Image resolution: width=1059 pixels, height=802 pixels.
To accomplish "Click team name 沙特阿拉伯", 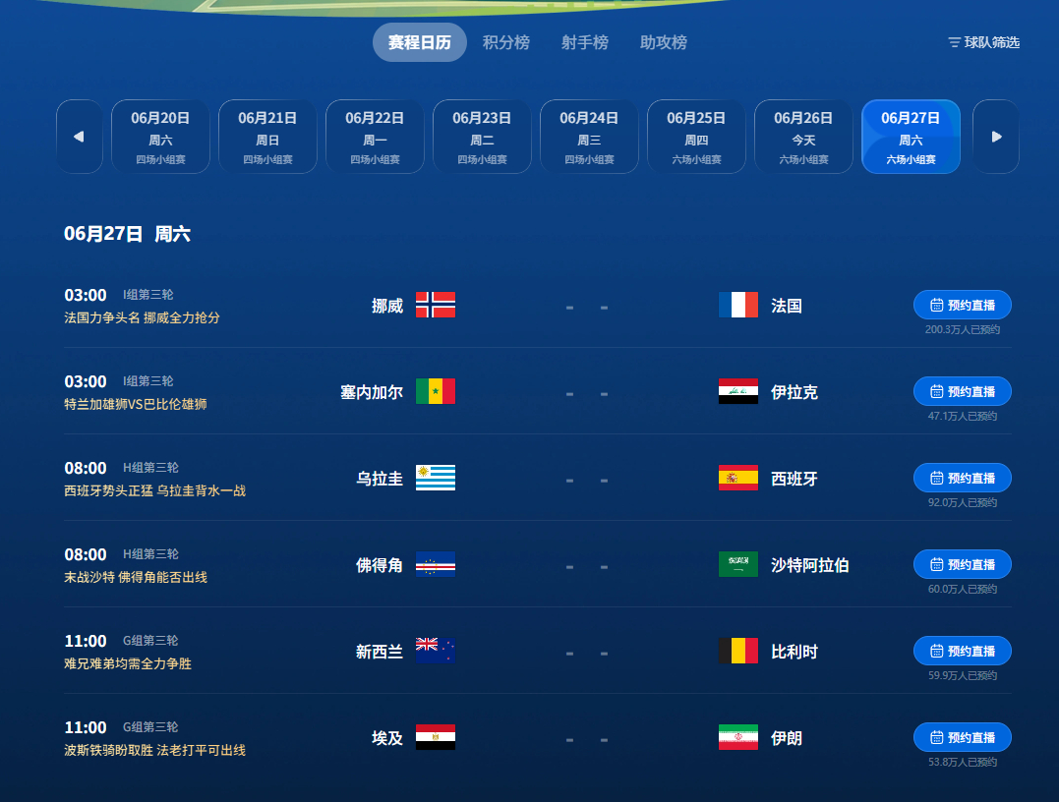I will [810, 565].
